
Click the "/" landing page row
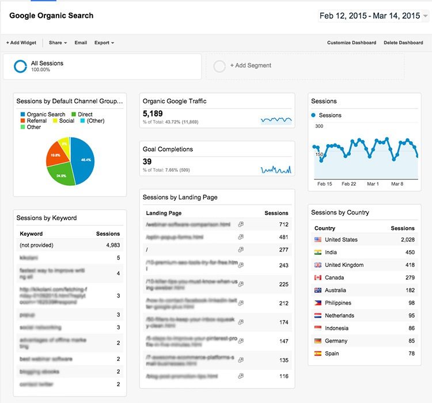(217, 250)
